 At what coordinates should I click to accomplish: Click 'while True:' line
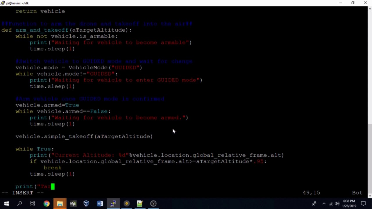tap(35, 149)
